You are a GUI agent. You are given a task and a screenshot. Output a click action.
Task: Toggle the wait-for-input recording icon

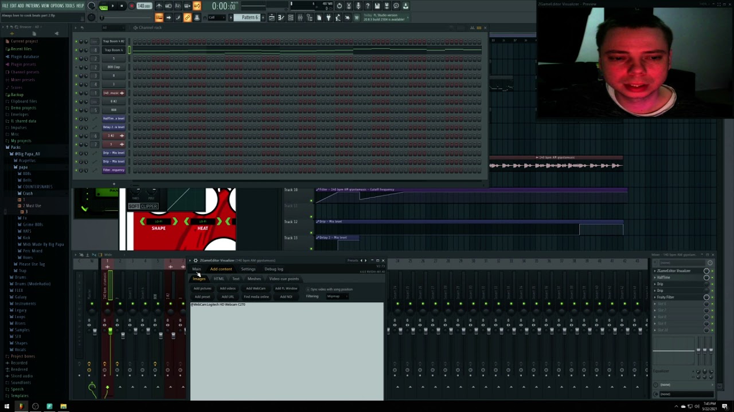[x=169, y=6]
